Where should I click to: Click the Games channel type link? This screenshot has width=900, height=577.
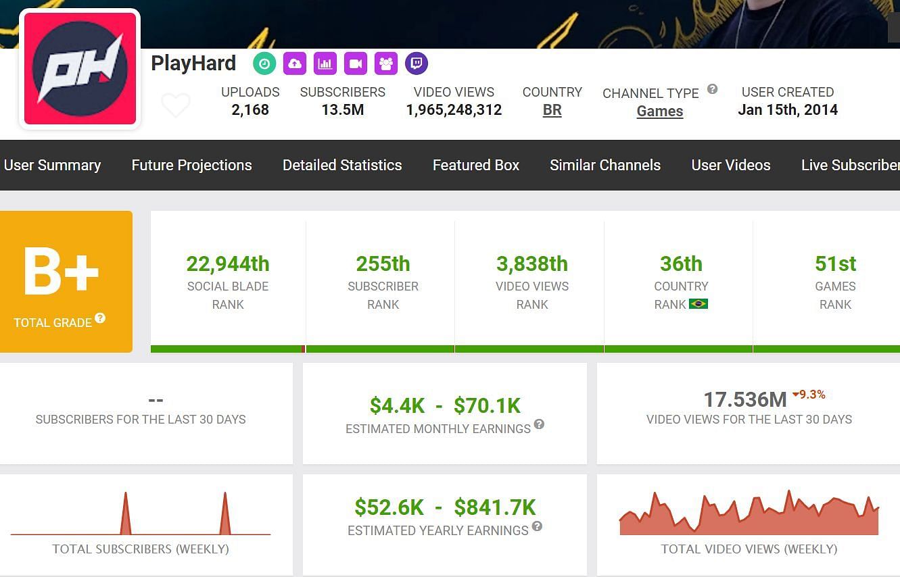click(x=660, y=111)
